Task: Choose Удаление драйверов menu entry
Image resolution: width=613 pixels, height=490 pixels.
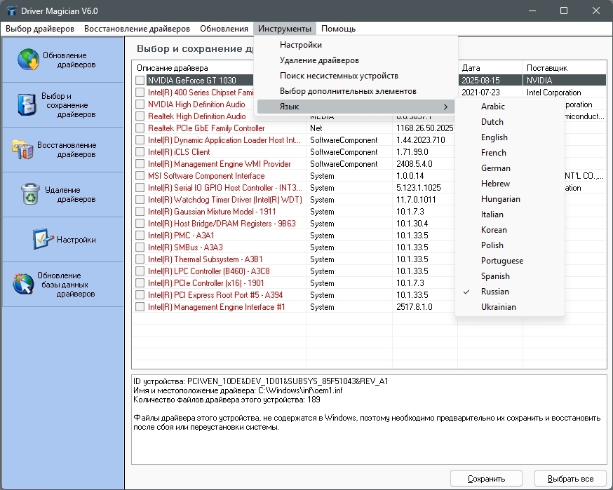Action: pos(356,60)
